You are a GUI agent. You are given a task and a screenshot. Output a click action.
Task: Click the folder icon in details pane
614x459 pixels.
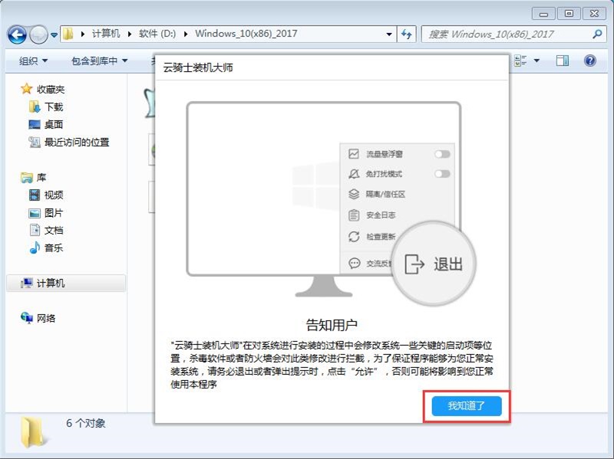(x=32, y=432)
